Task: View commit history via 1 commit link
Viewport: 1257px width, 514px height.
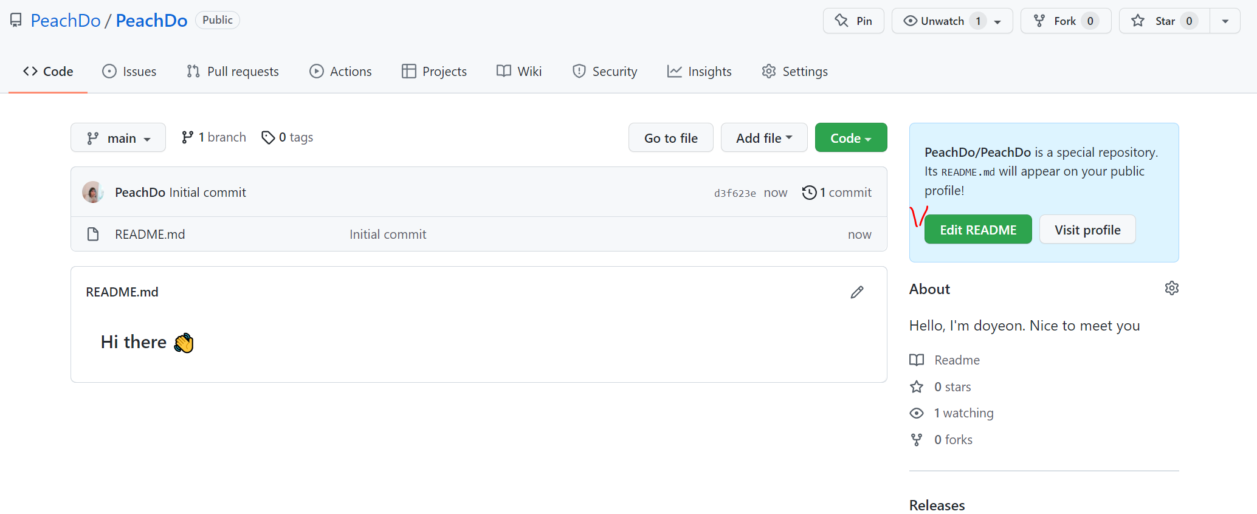Action: (x=837, y=193)
